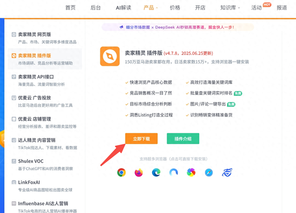Click the text 批量查关键词实时排名
This screenshot has width=296, height=213.
[x=211, y=93]
